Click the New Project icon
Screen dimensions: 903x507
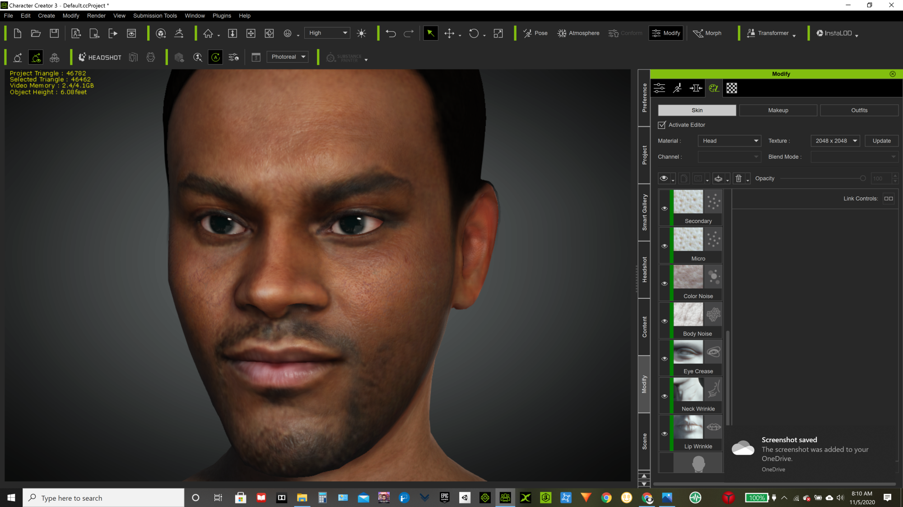tap(18, 33)
